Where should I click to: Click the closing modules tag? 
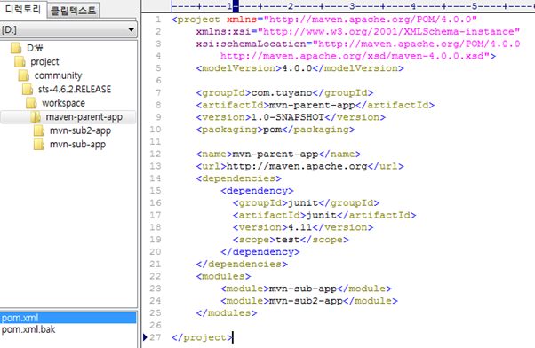pyautogui.click(x=227, y=312)
